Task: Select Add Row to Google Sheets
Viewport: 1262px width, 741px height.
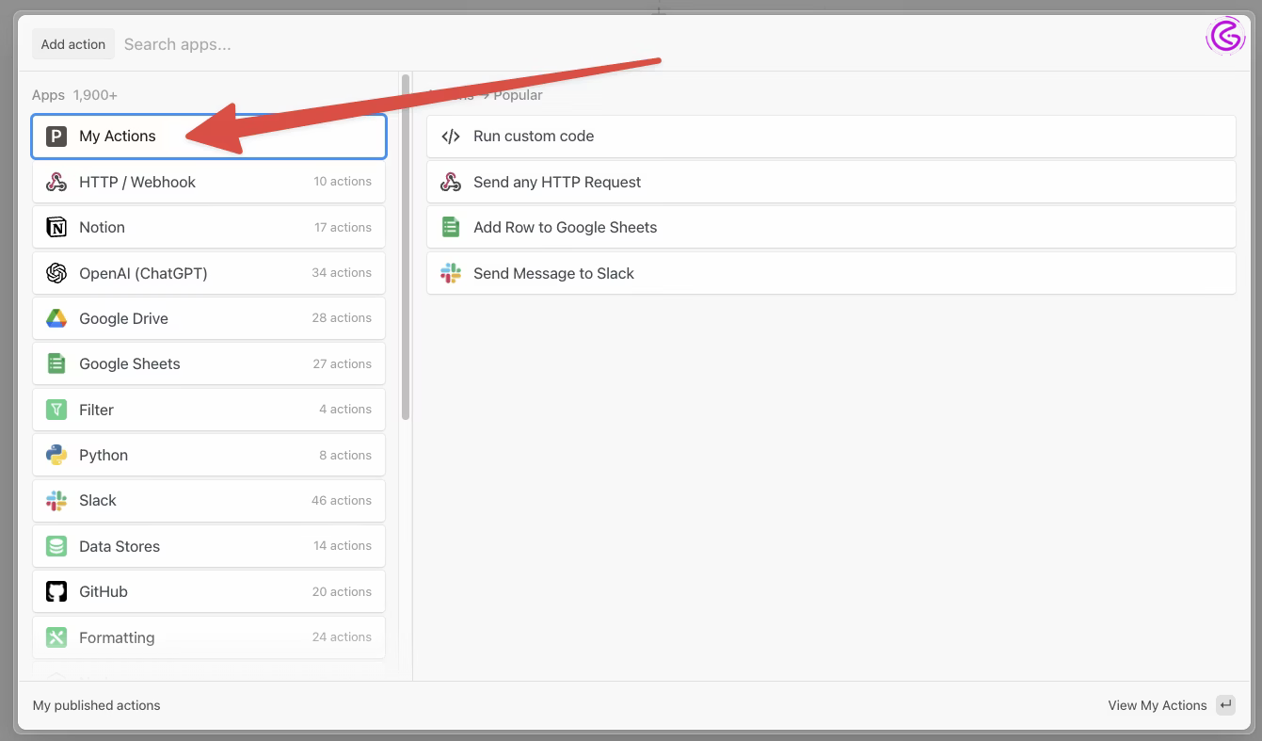Action: (x=566, y=227)
